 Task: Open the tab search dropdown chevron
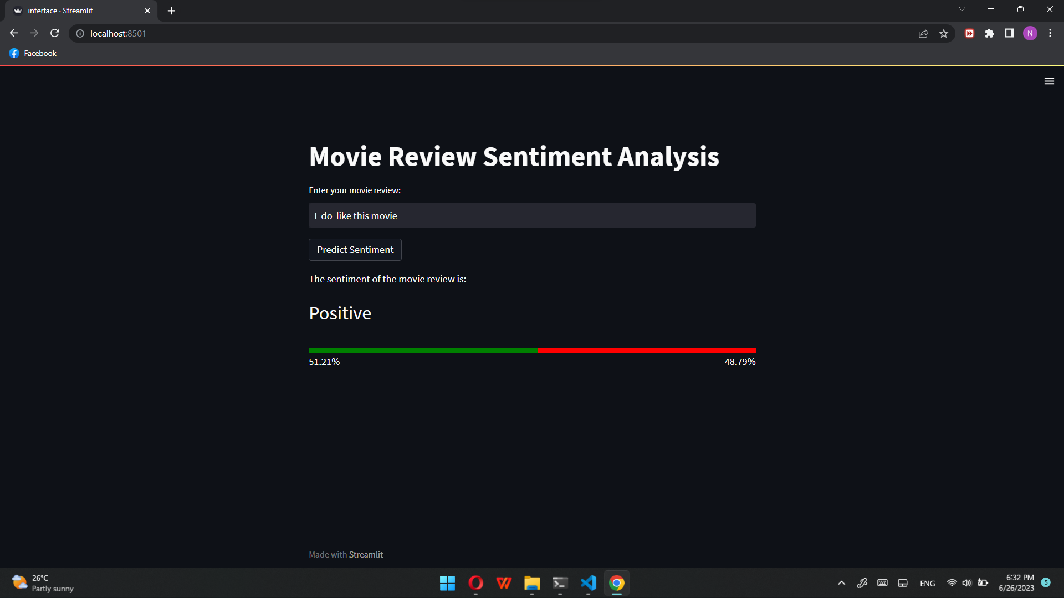(962, 9)
